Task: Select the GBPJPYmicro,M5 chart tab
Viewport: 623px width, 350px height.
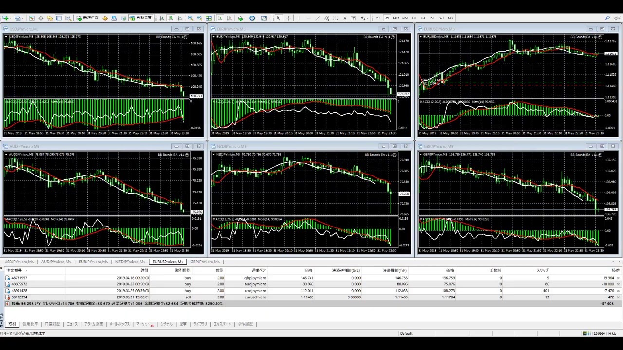Action: click(205, 262)
